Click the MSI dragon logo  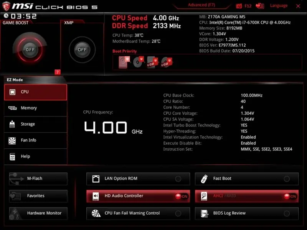pos(6,6)
